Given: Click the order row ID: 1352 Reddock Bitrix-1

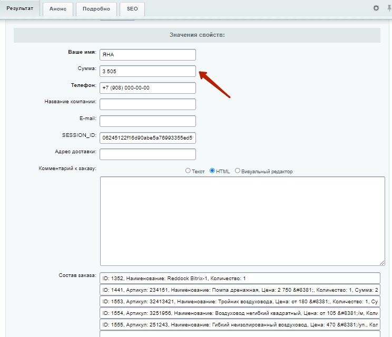Looking at the screenshot, I should [x=240, y=279].
